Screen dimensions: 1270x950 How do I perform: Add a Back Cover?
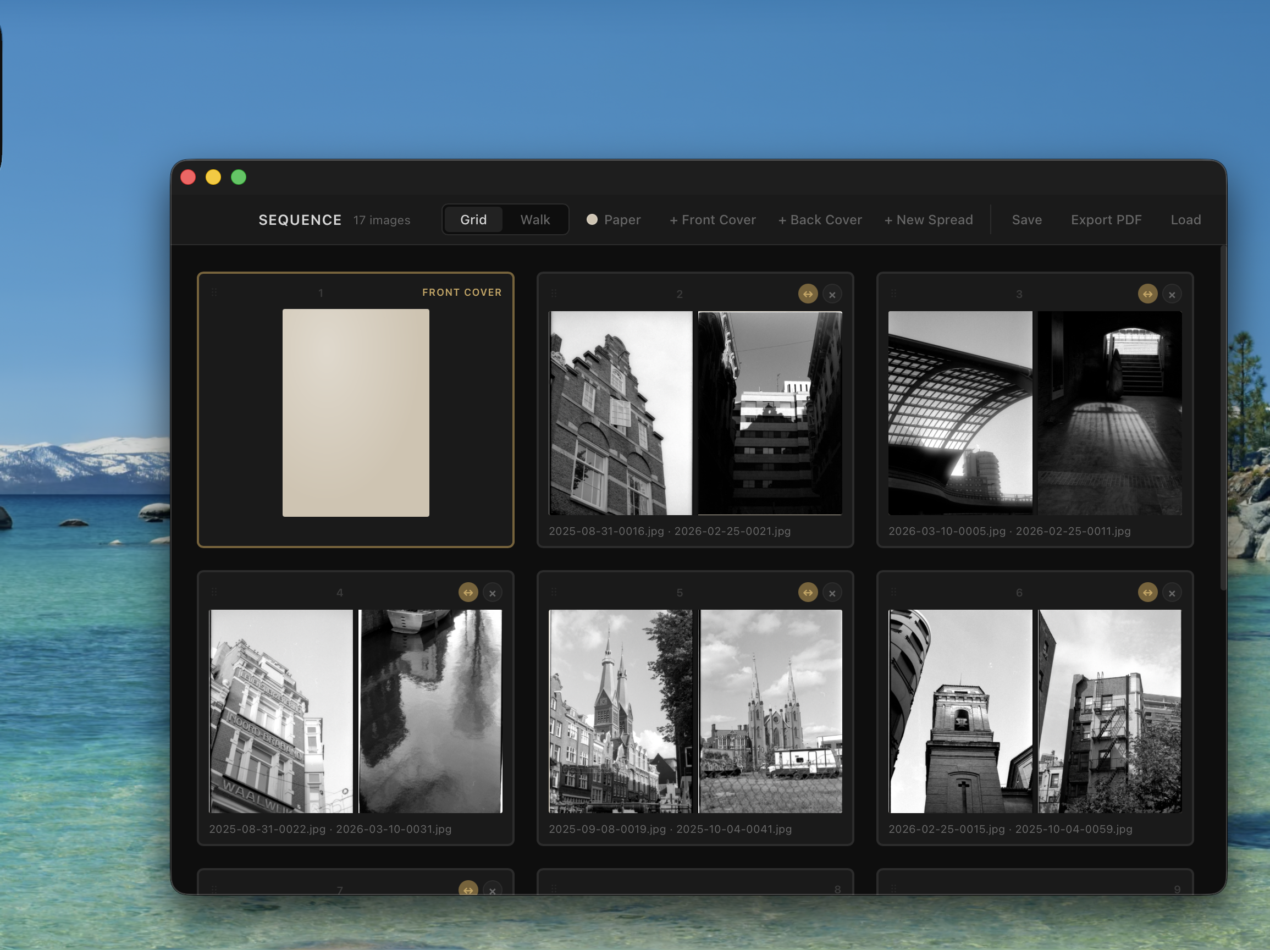tap(819, 220)
